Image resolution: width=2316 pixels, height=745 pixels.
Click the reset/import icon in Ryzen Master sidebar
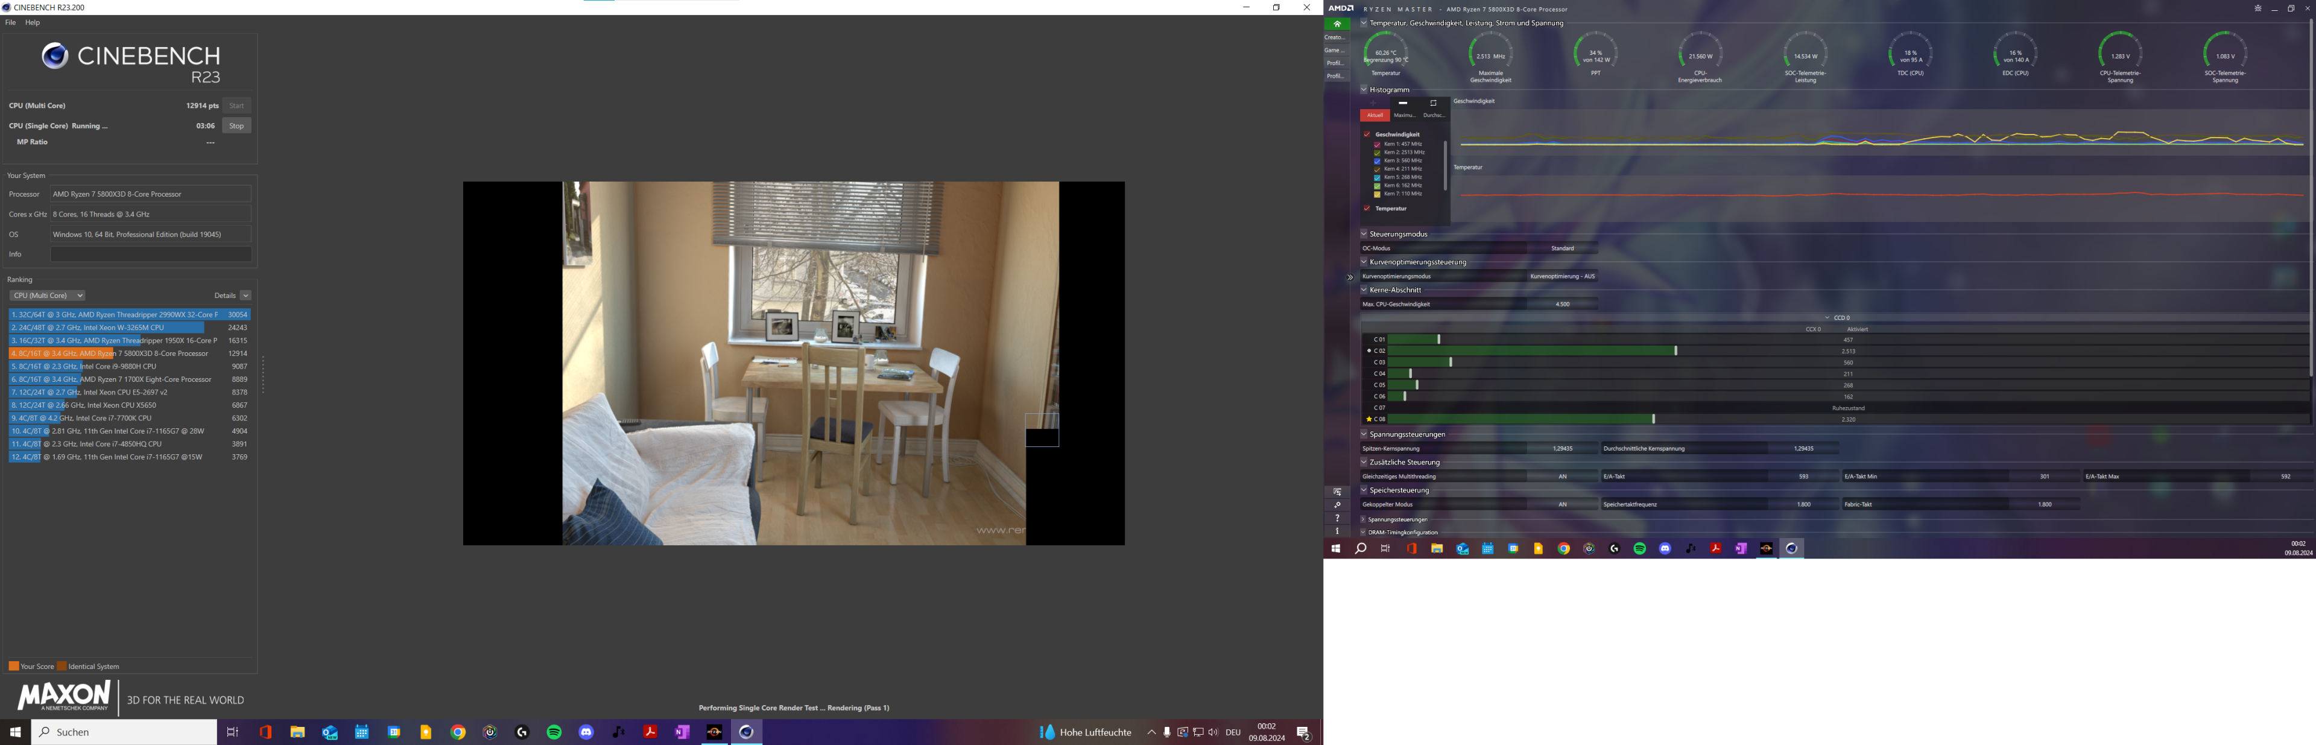[x=1337, y=492]
